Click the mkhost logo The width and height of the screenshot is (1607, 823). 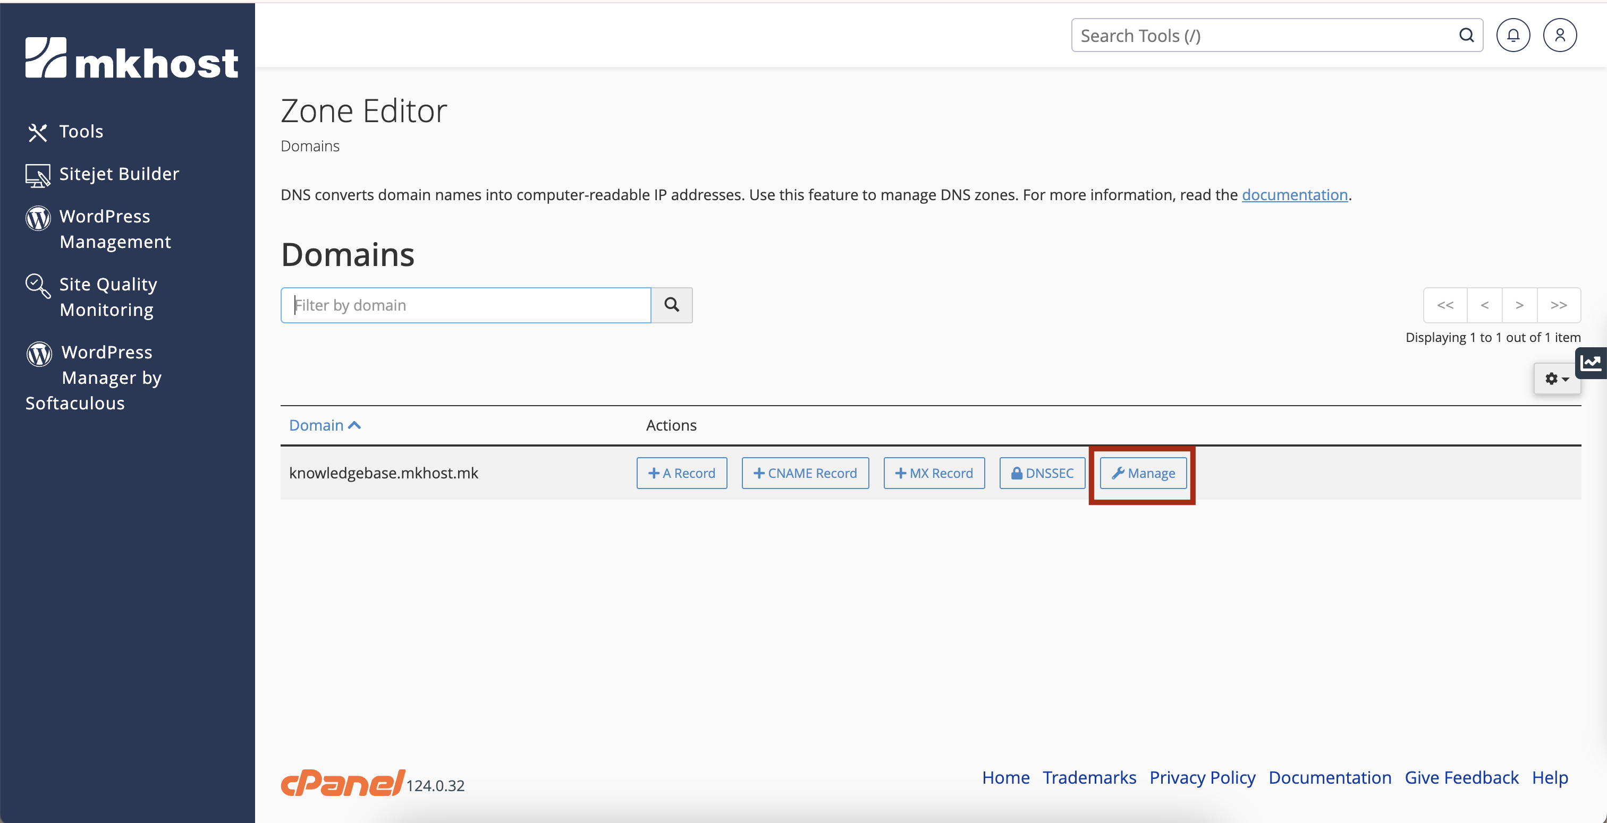pyautogui.click(x=132, y=58)
